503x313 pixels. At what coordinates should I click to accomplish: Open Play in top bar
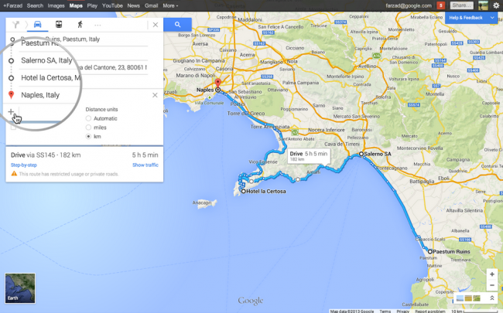coord(92,5)
